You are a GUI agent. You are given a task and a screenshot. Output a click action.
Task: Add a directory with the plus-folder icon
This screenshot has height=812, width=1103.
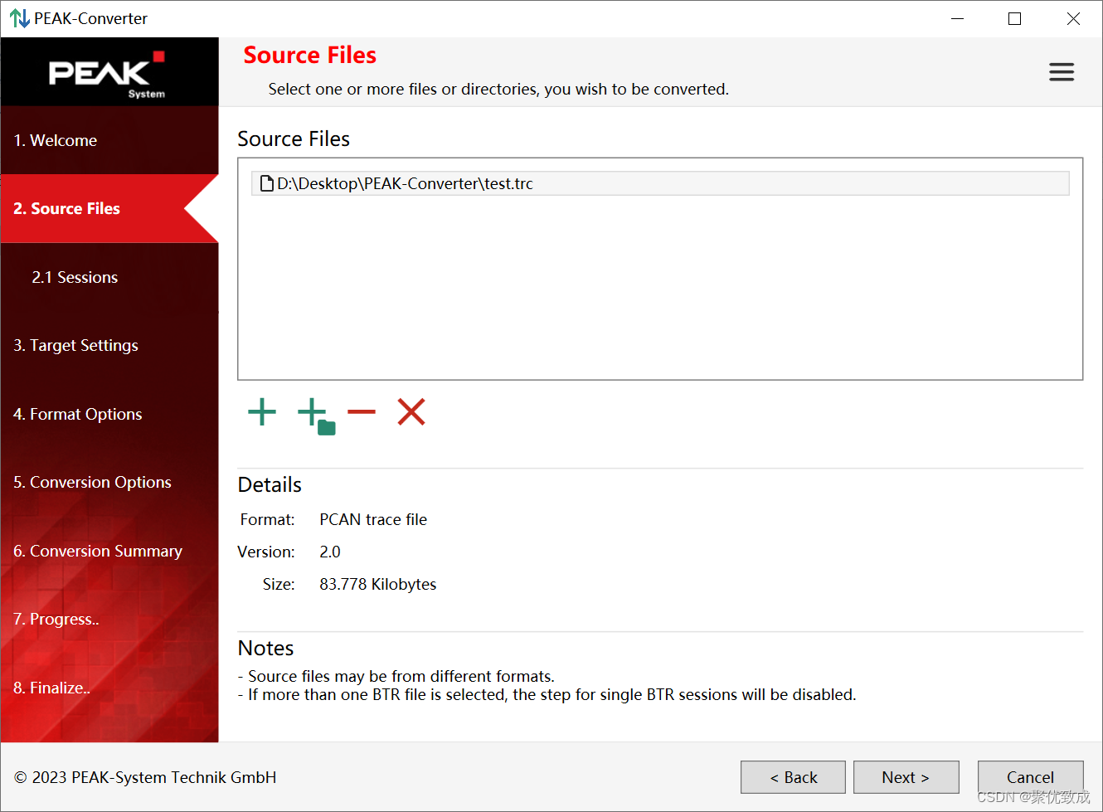click(x=316, y=416)
